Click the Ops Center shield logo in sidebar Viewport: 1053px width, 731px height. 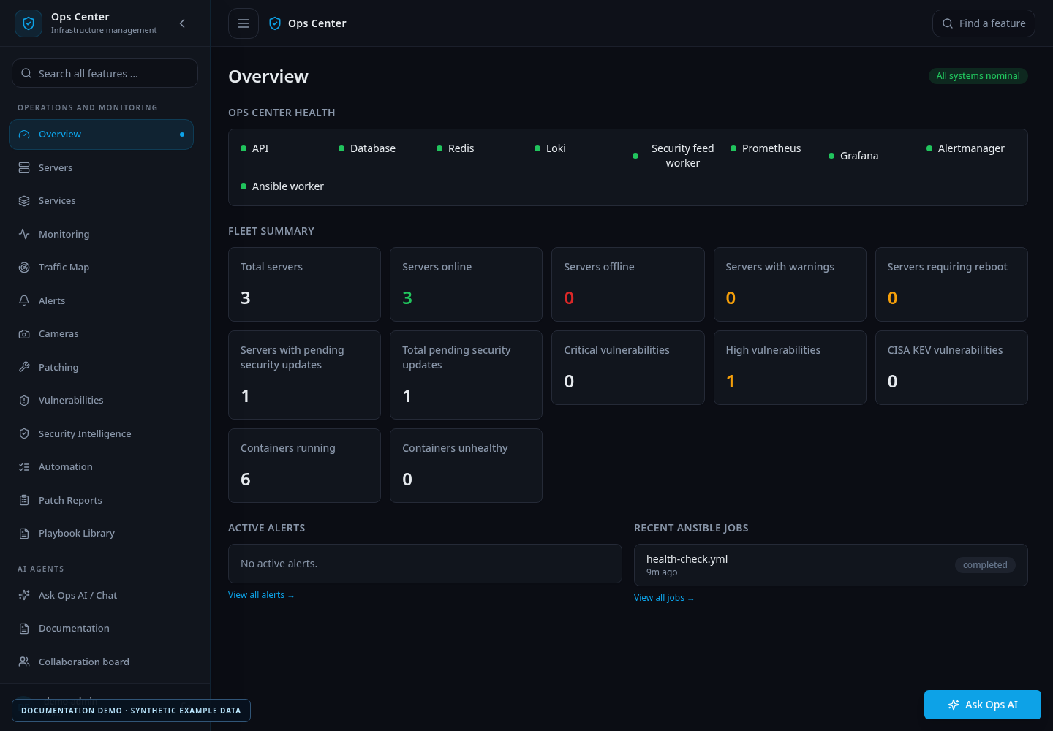29,23
